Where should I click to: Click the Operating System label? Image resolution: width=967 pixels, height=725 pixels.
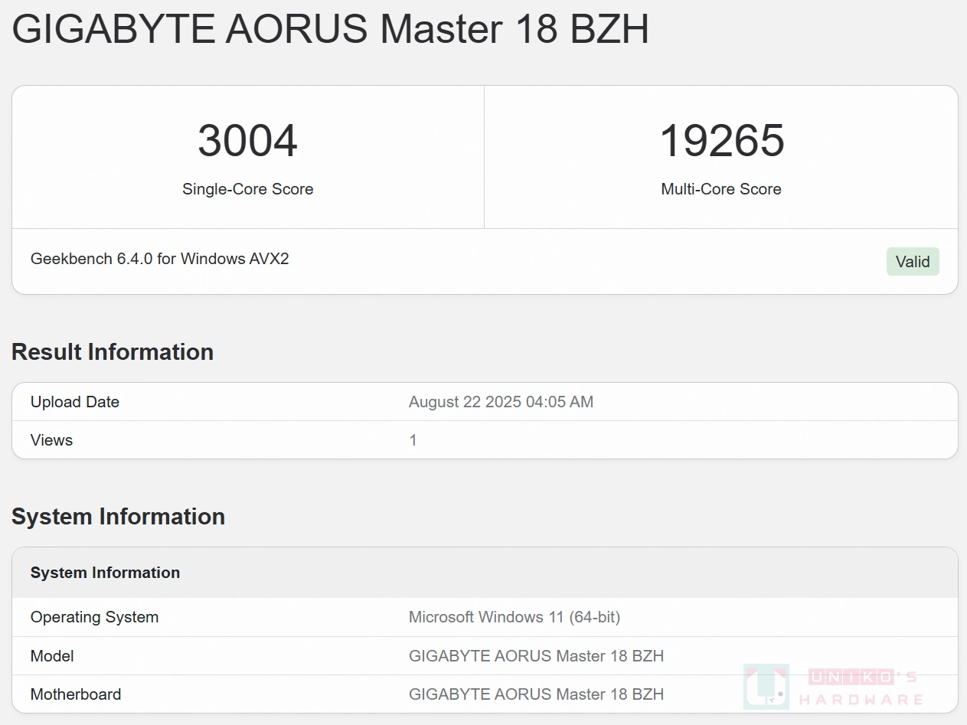(94, 617)
